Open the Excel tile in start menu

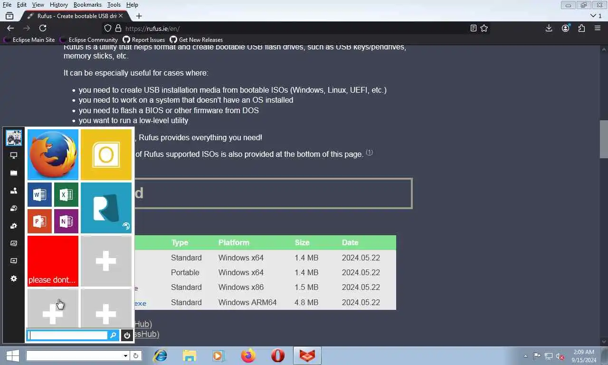click(x=66, y=194)
